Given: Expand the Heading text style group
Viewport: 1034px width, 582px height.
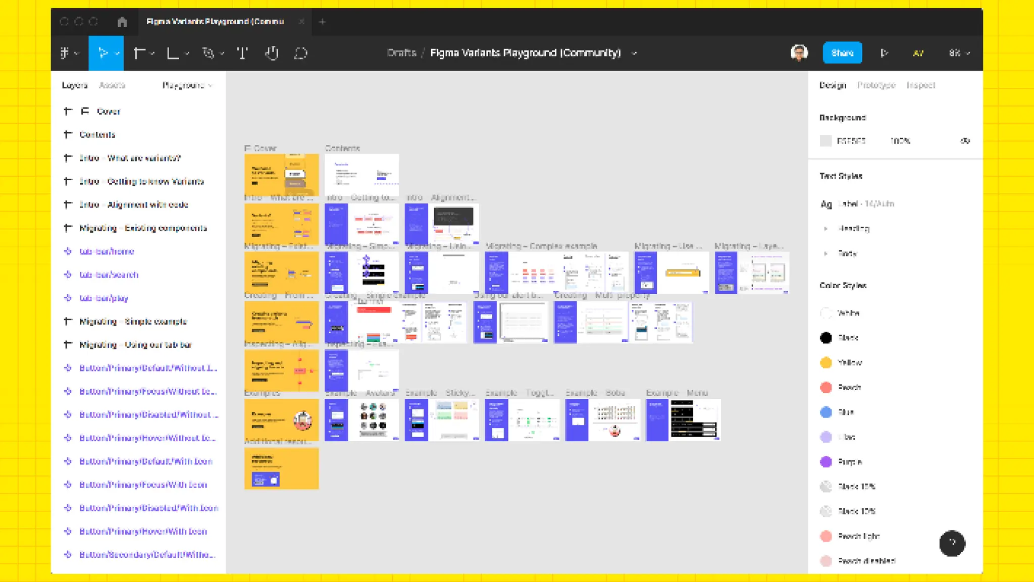Looking at the screenshot, I should 826,229.
